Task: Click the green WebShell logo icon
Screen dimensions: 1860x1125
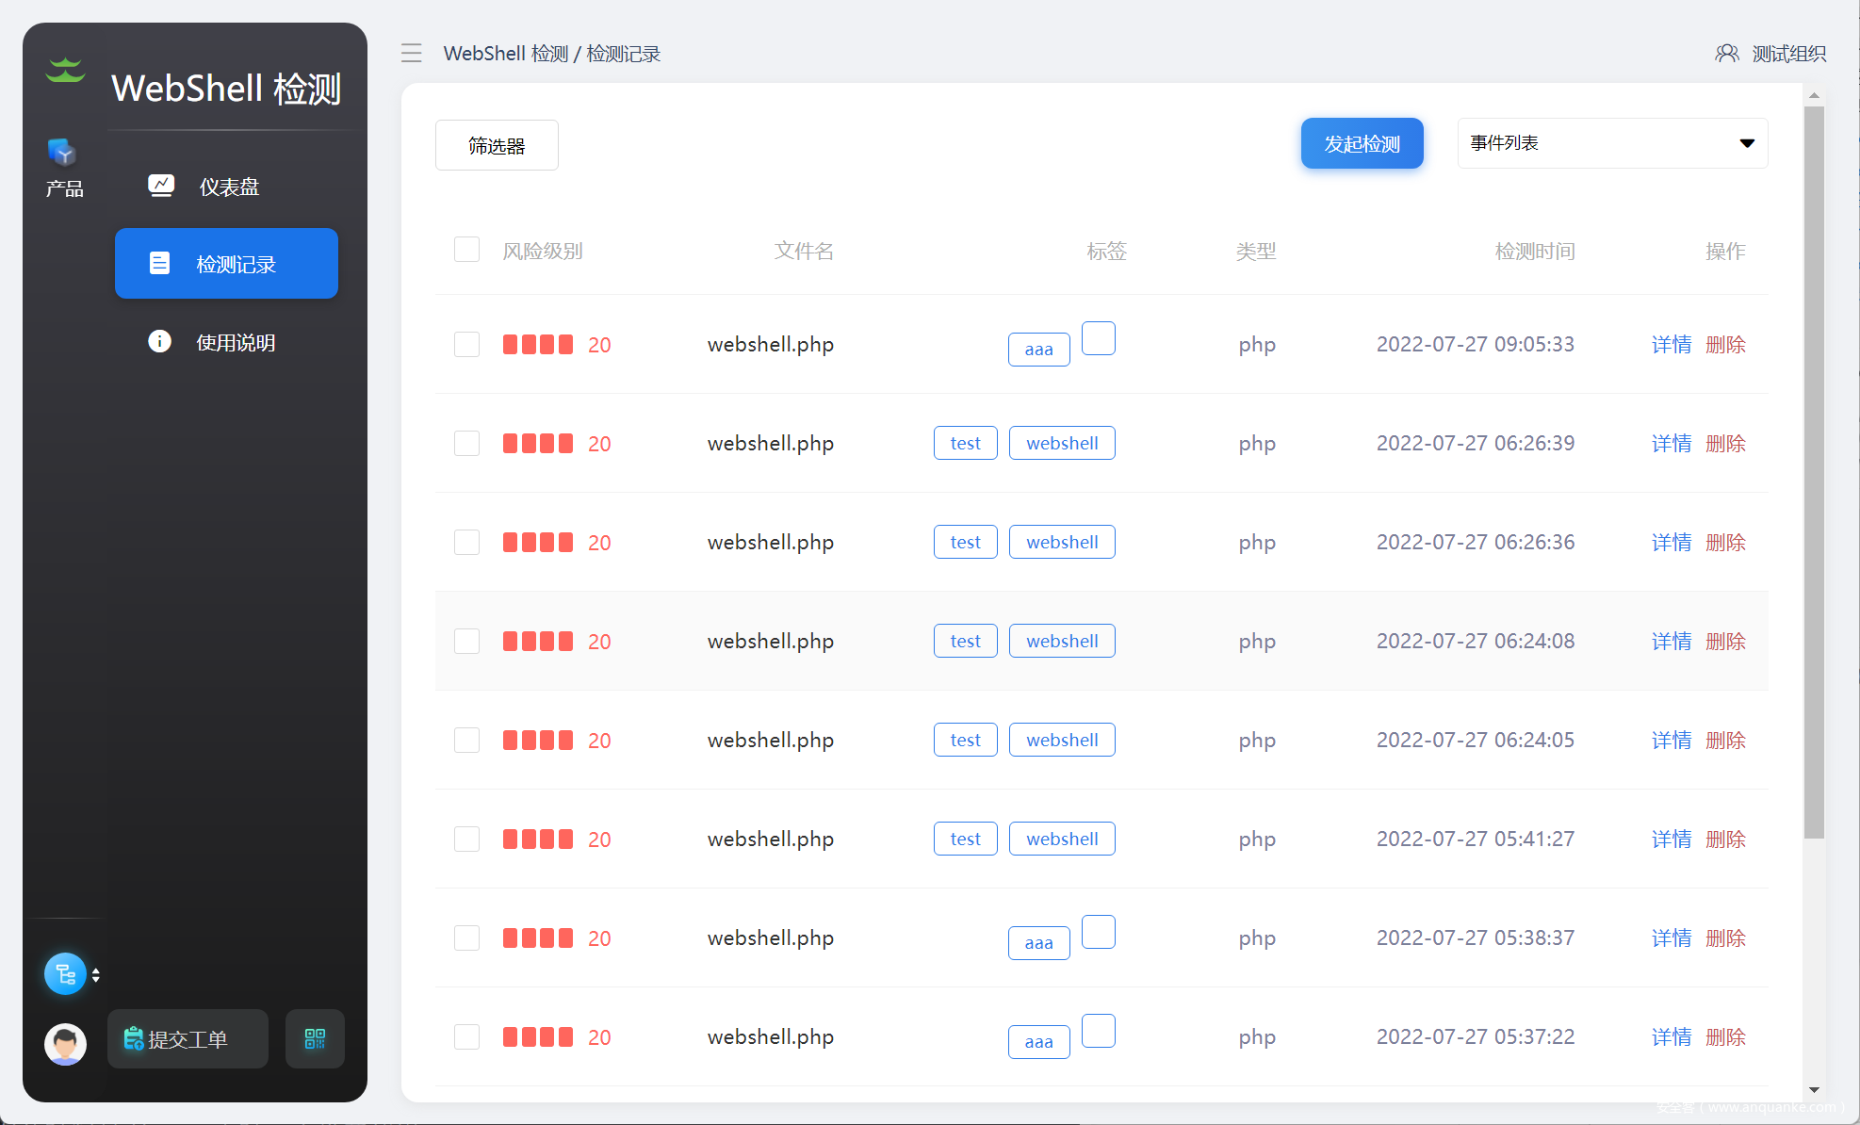Action: [x=65, y=71]
